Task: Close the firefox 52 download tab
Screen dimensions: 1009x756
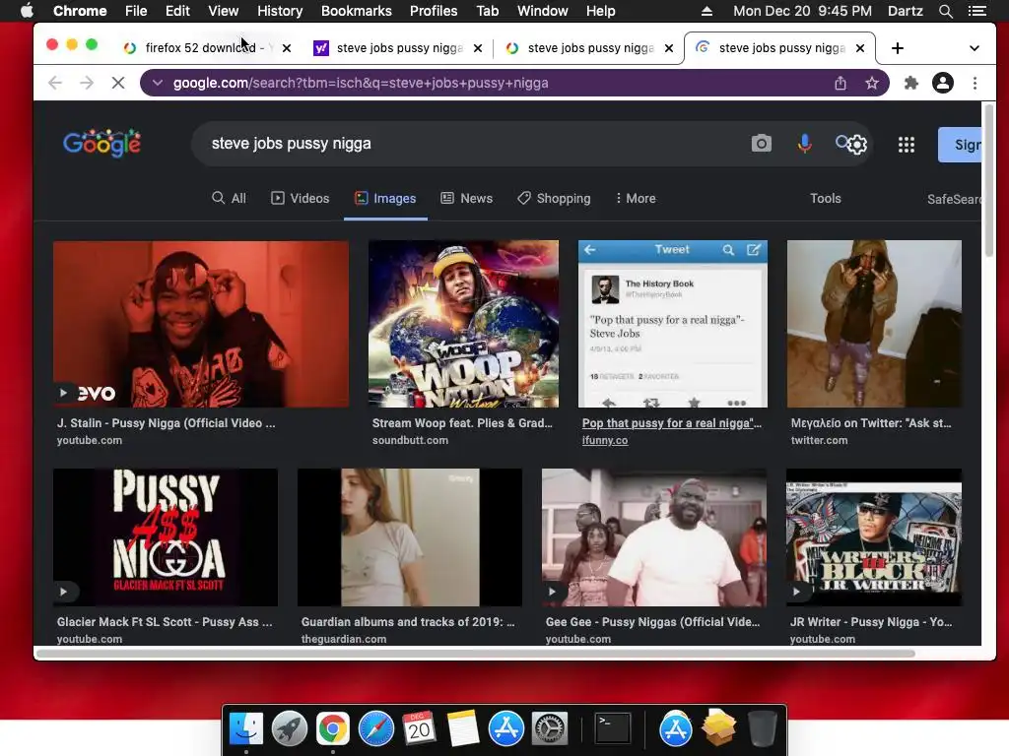Action: (x=287, y=48)
